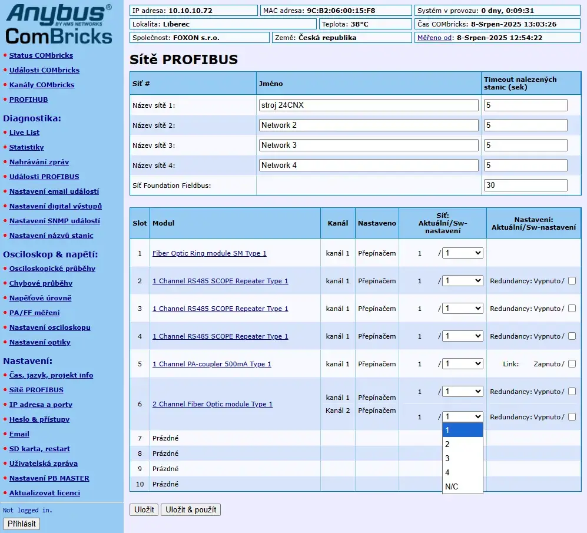Expand the network dropdown in slot 2
The height and width of the screenshot is (533, 587).
[x=462, y=280]
